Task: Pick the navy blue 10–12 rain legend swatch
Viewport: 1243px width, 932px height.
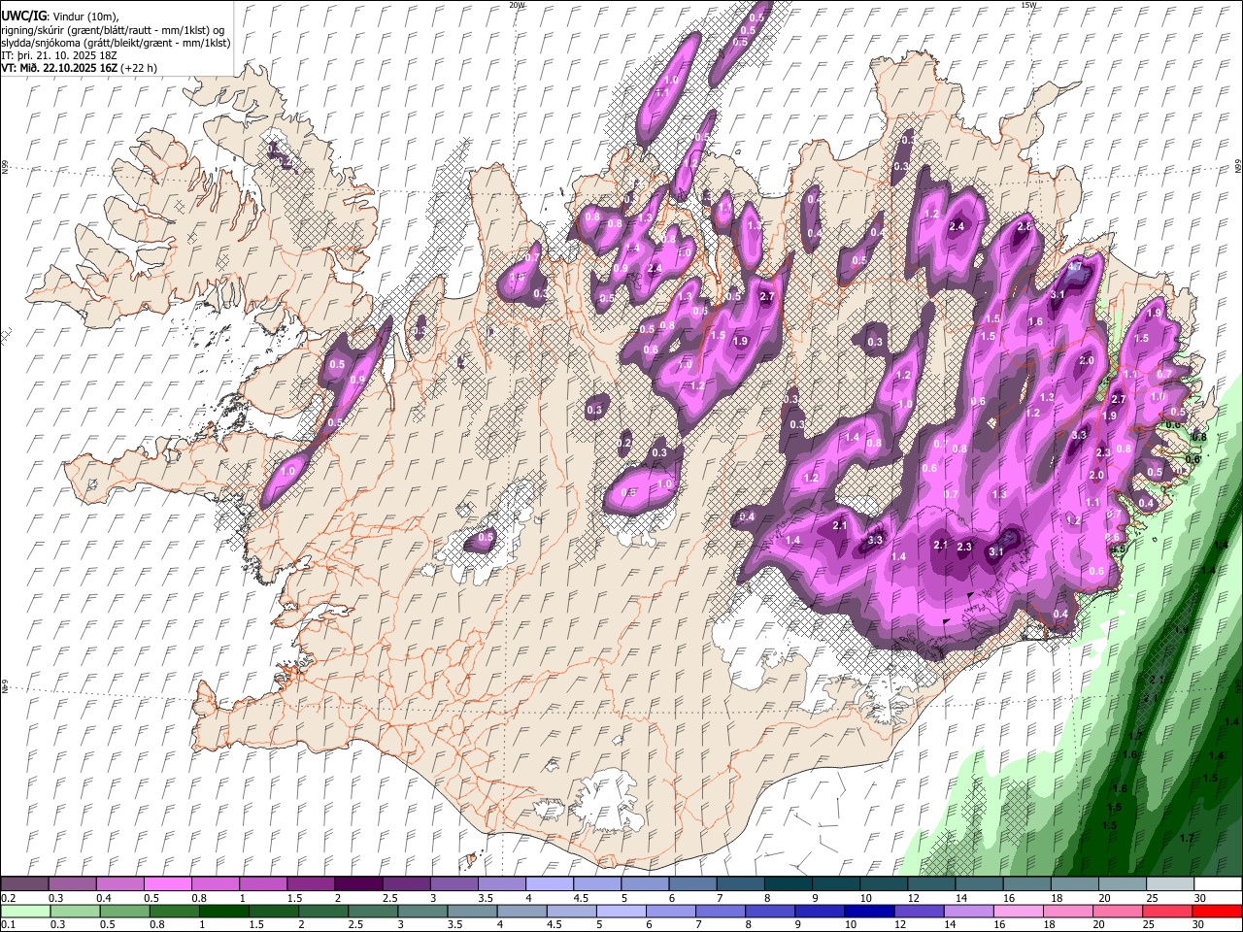Action: 868,911
